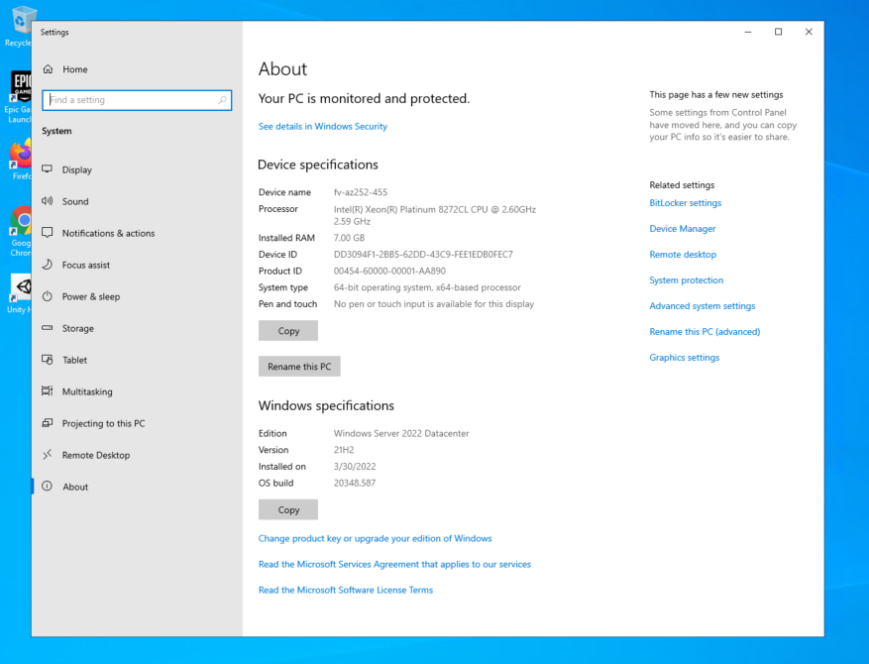Image resolution: width=869 pixels, height=664 pixels.
Task: Click the Notifications & actions icon
Action: 48,233
